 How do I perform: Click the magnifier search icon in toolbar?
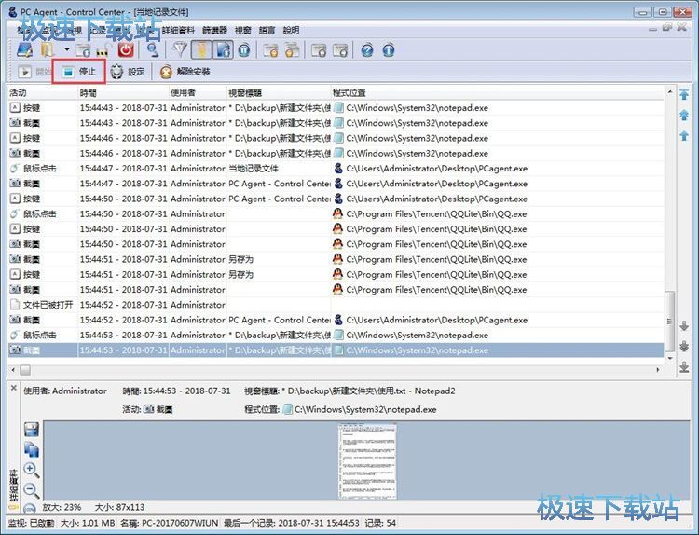[152, 49]
